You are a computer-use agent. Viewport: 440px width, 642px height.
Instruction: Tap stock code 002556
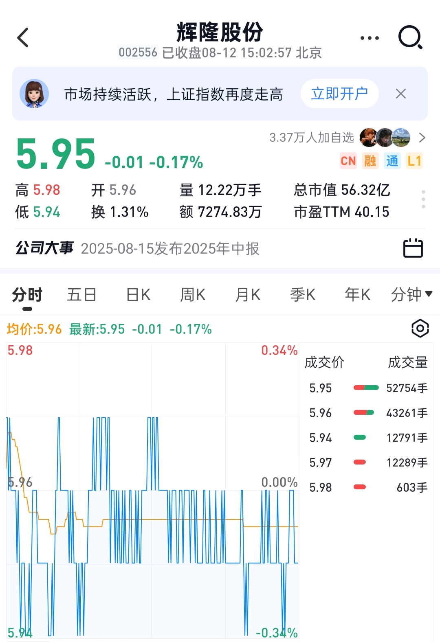coord(138,53)
